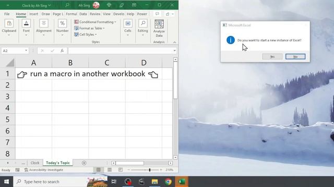Open the Name Box dropdown arrow

26,50
